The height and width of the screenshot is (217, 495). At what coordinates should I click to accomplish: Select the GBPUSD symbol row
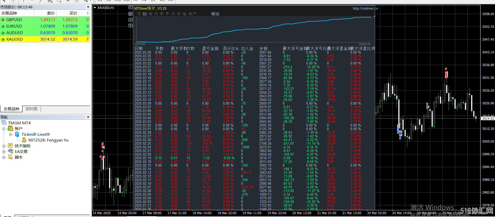click(x=45, y=20)
